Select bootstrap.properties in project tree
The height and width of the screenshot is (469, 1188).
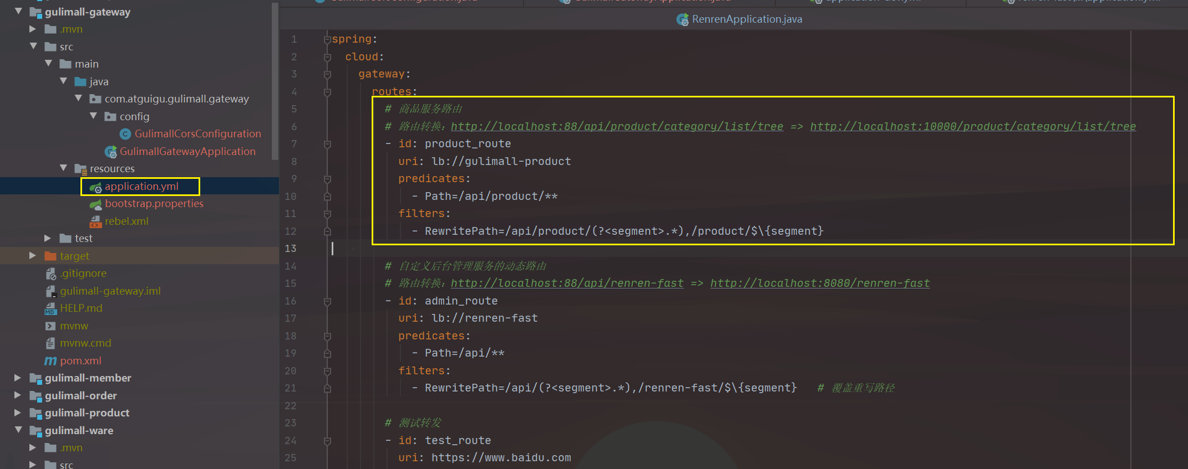tap(154, 204)
